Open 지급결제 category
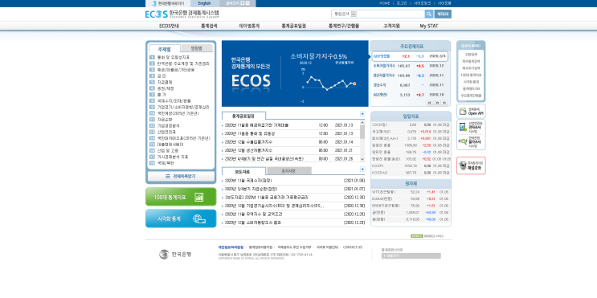597x298 pixels. pos(165,82)
